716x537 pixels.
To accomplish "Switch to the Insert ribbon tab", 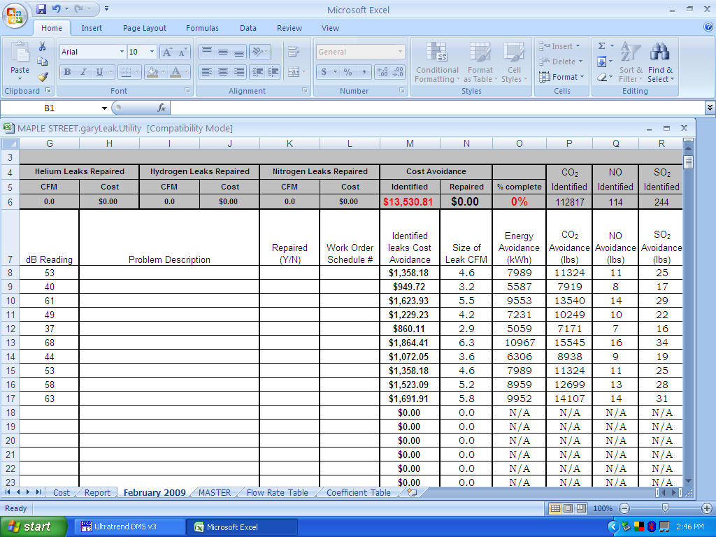I will (92, 28).
